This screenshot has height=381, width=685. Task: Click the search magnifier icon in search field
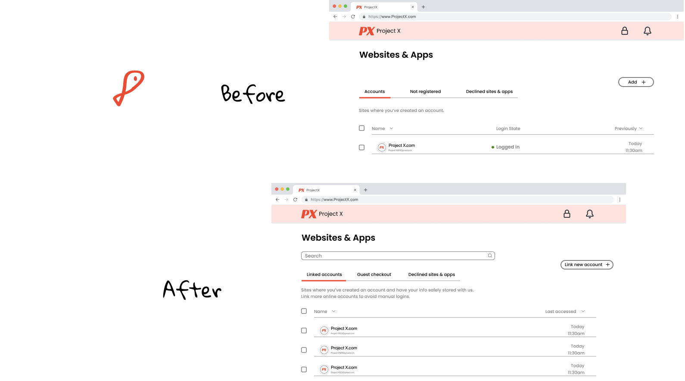[x=490, y=256]
